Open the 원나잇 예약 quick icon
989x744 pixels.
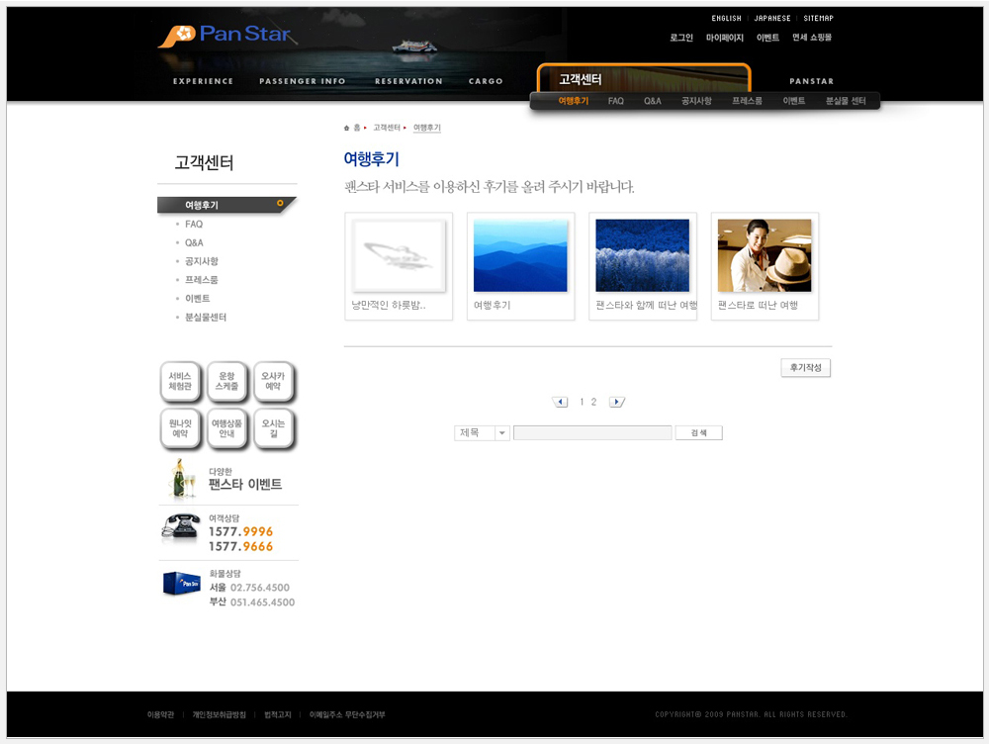pyautogui.click(x=180, y=428)
